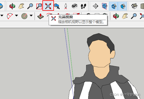Return to the Previous view

(57, 6)
